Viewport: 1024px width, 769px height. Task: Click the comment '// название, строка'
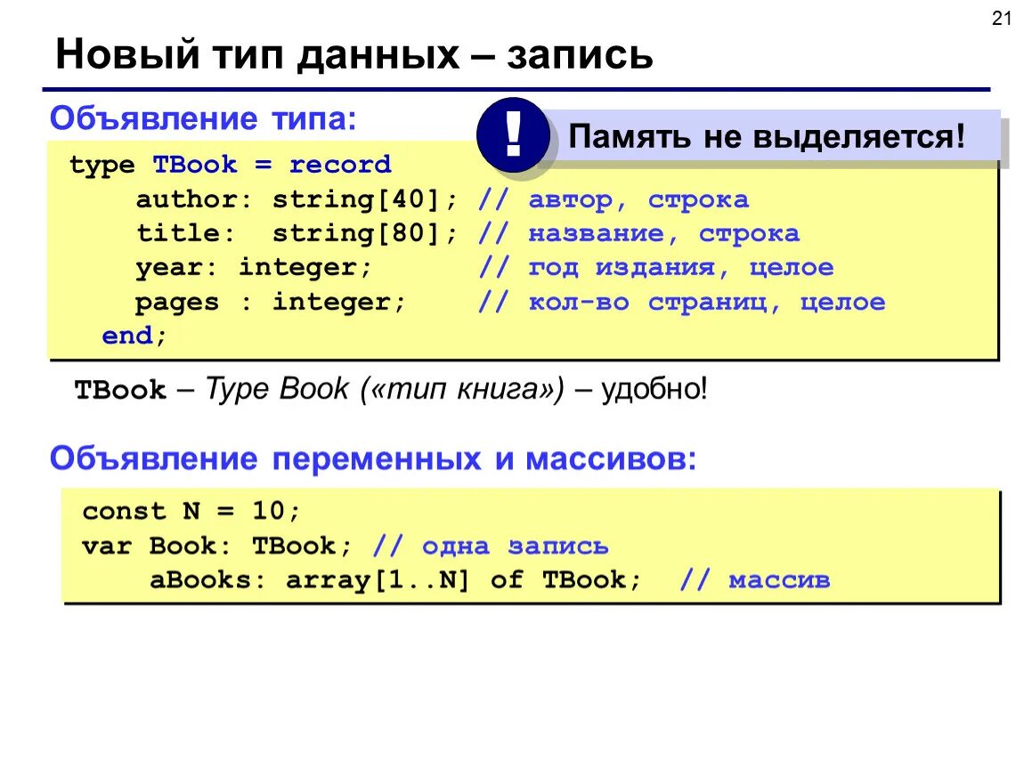coord(638,234)
